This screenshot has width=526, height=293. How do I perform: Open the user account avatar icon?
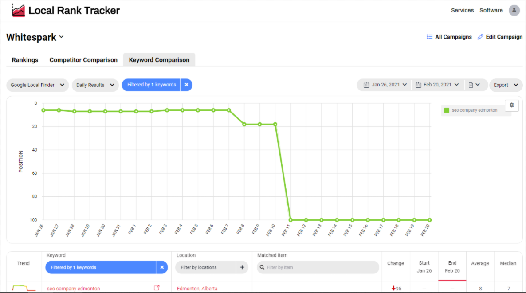514,10
